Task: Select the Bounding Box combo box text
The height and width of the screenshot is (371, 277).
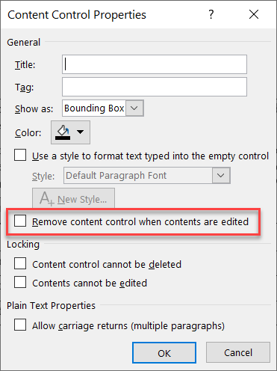Action: (x=94, y=108)
